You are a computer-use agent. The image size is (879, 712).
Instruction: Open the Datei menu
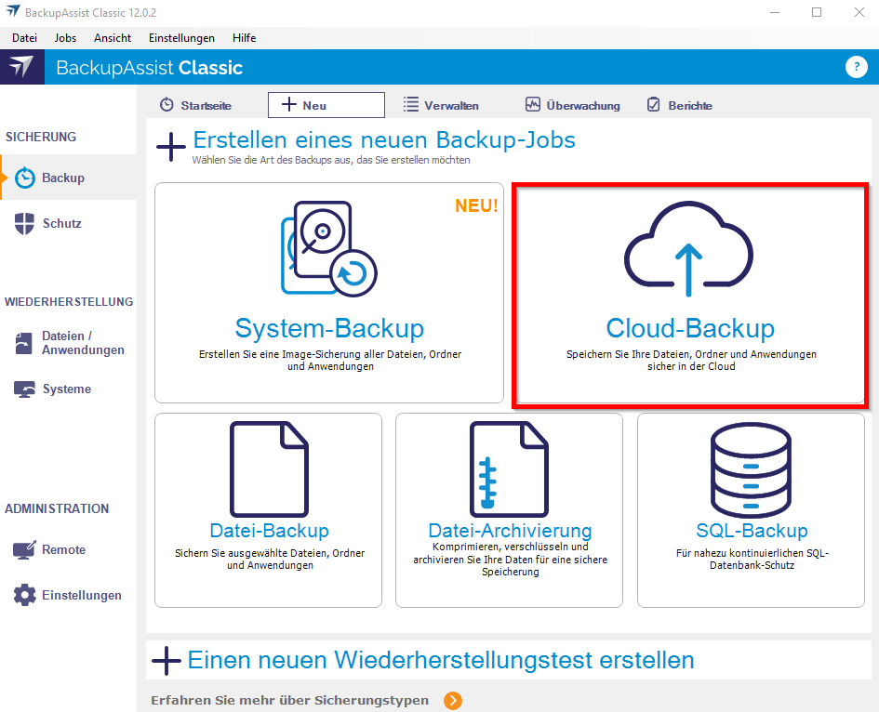pyautogui.click(x=24, y=38)
